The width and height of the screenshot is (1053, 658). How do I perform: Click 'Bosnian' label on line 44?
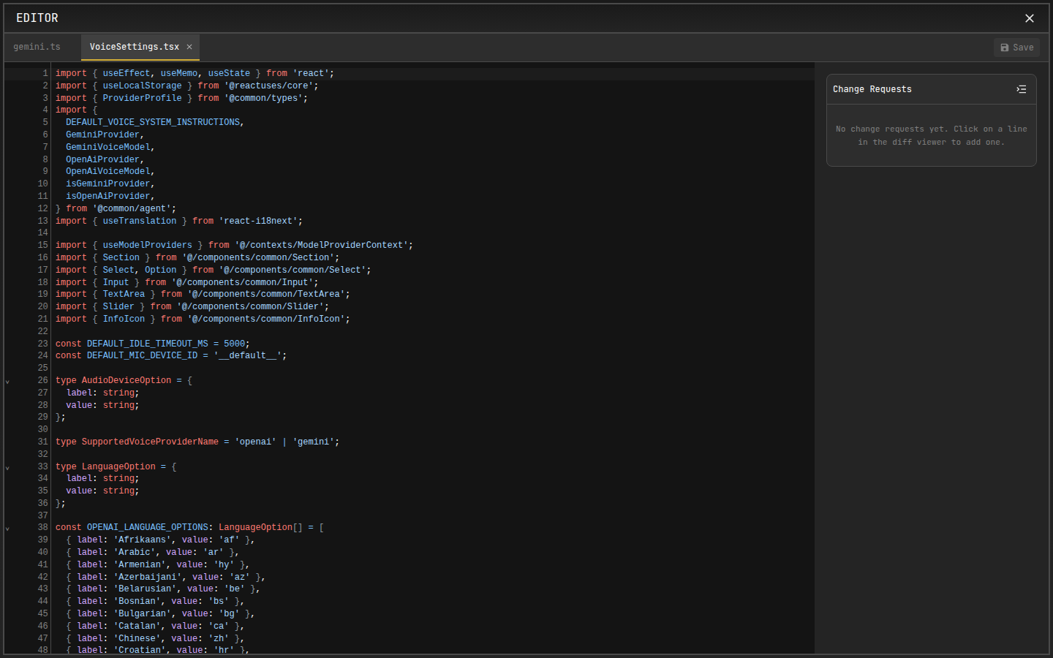pyautogui.click(x=137, y=602)
